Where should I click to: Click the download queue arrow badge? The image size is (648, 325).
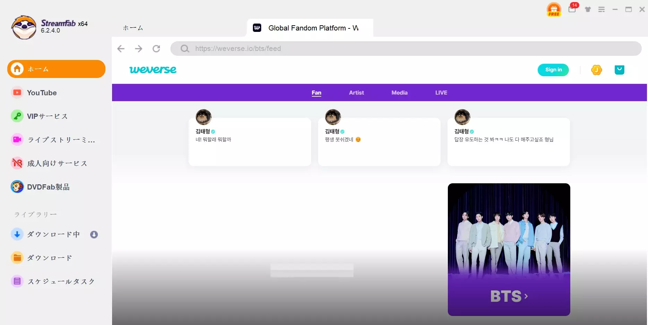coord(94,235)
